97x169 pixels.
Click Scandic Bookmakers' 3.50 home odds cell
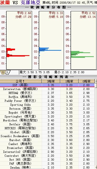click(51, 136)
